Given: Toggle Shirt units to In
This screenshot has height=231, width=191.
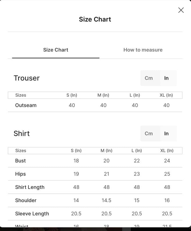Looking at the screenshot, I should pyautogui.click(x=166, y=133).
